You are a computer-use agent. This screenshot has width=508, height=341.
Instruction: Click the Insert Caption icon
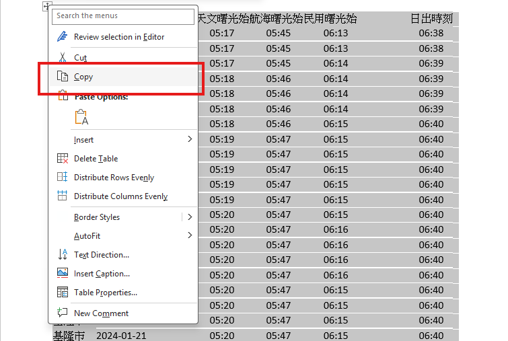[63, 274]
